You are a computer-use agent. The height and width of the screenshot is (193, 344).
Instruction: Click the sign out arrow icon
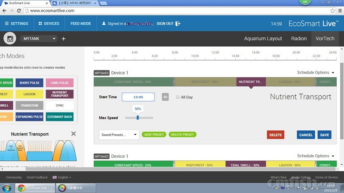(178, 24)
